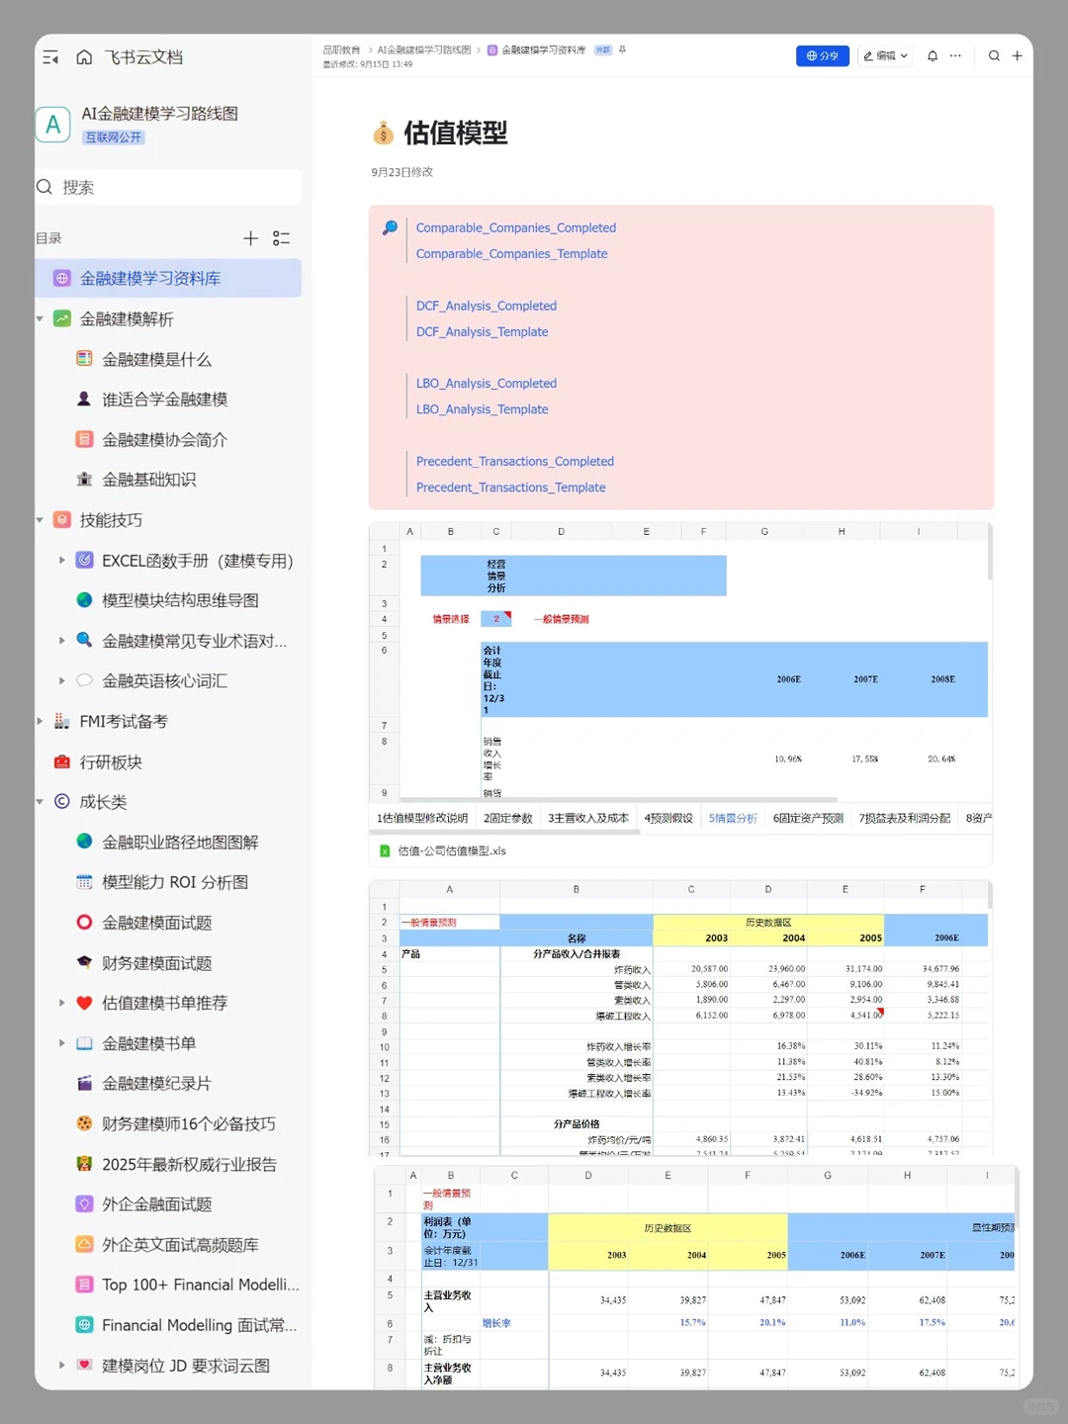Open the 外企金融面试题 page

(157, 1204)
